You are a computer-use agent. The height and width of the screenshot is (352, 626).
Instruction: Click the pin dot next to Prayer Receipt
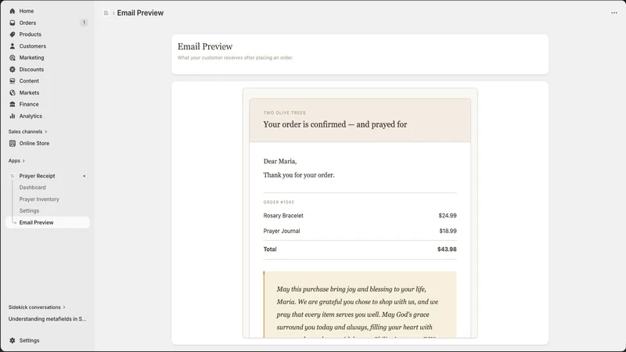tap(85, 176)
